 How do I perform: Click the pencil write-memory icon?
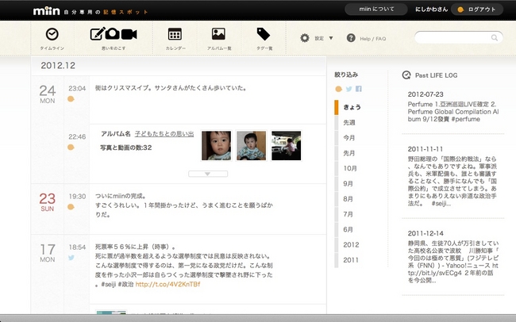(x=98, y=34)
